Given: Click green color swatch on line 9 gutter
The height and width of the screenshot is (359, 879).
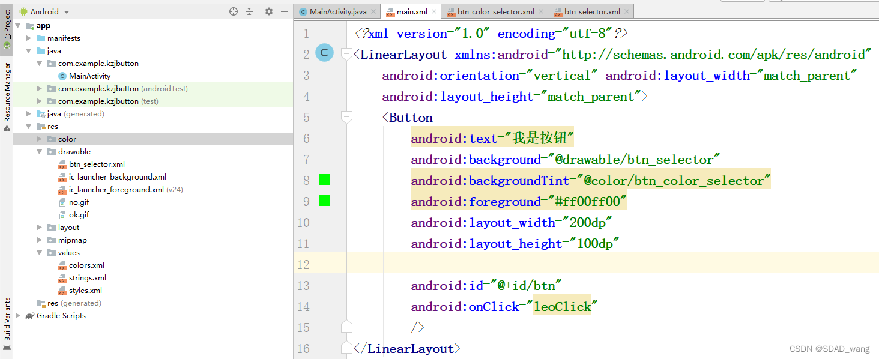Looking at the screenshot, I should pyautogui.click(x=324, y=201).
